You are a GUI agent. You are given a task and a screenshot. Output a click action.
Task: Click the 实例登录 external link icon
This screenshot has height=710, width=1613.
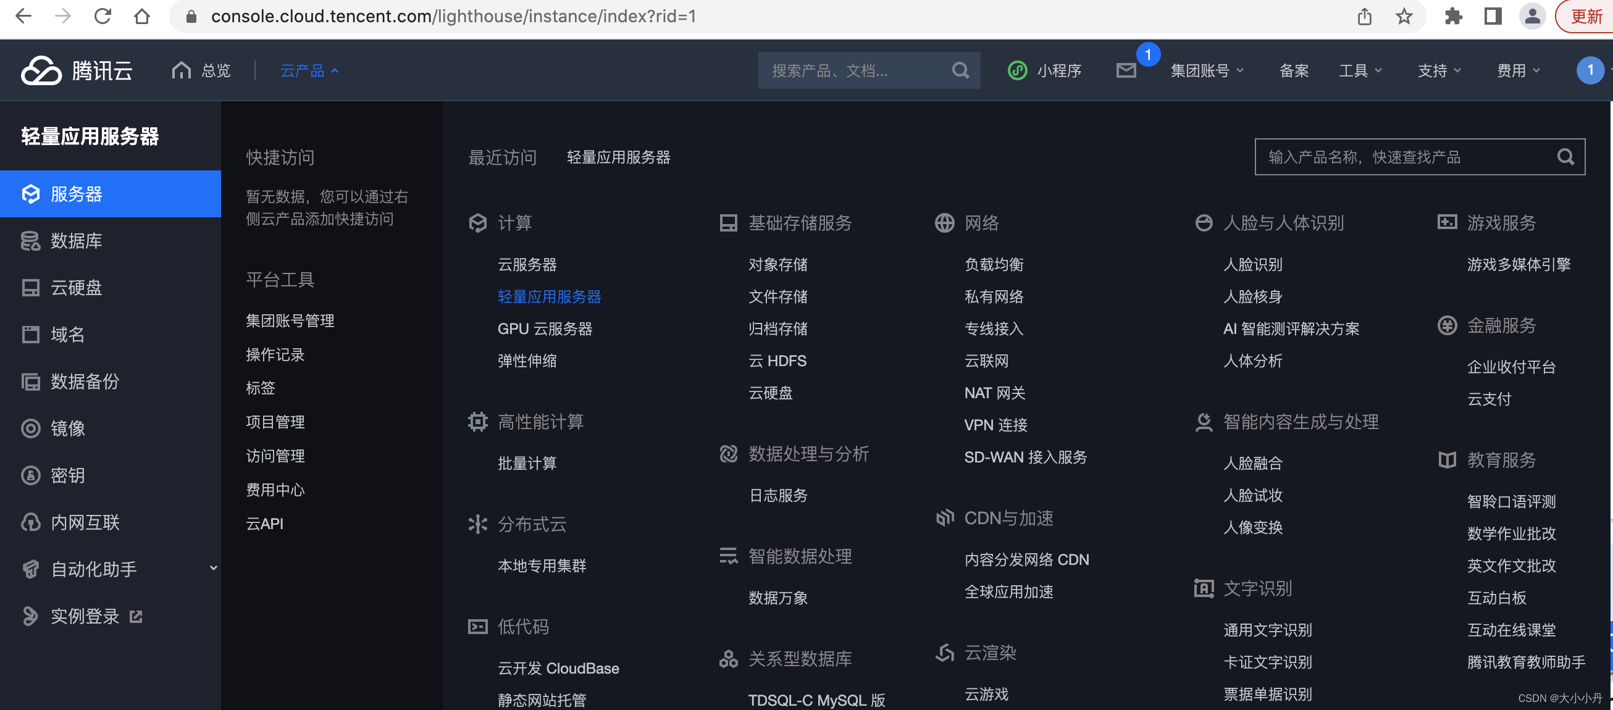point(136,617)
